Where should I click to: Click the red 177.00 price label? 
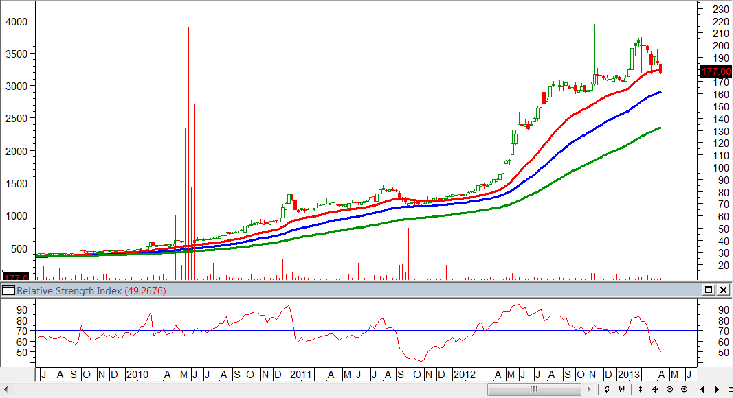pos(715,71)
